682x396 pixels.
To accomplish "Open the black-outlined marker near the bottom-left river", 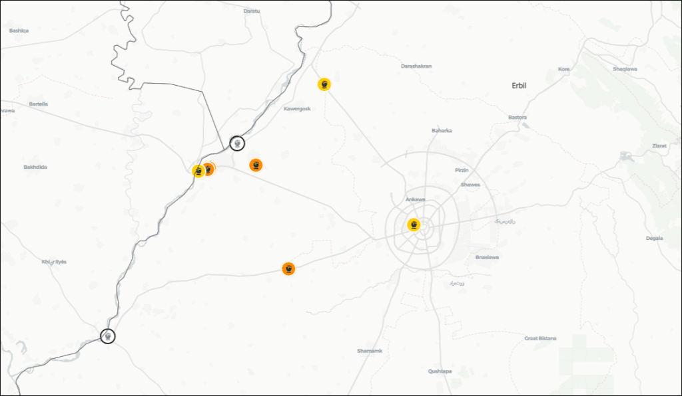I will [107, 336].
